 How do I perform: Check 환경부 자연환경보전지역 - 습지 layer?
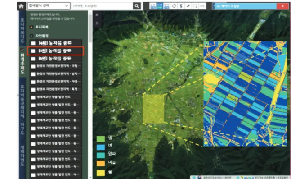coord(33,74)
